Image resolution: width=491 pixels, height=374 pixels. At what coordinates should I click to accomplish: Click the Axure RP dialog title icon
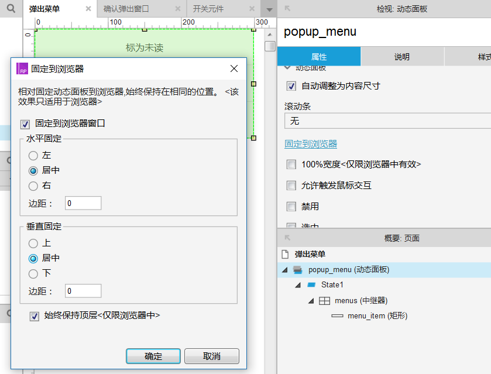pos(22,68)
